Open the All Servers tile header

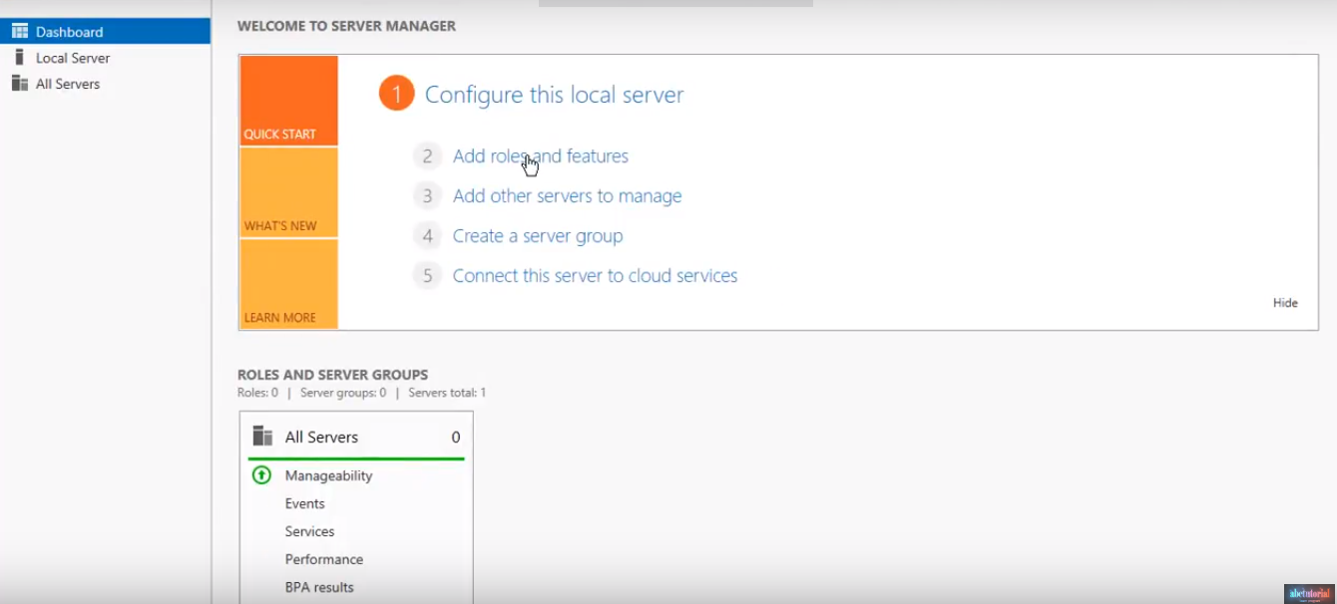356,437
